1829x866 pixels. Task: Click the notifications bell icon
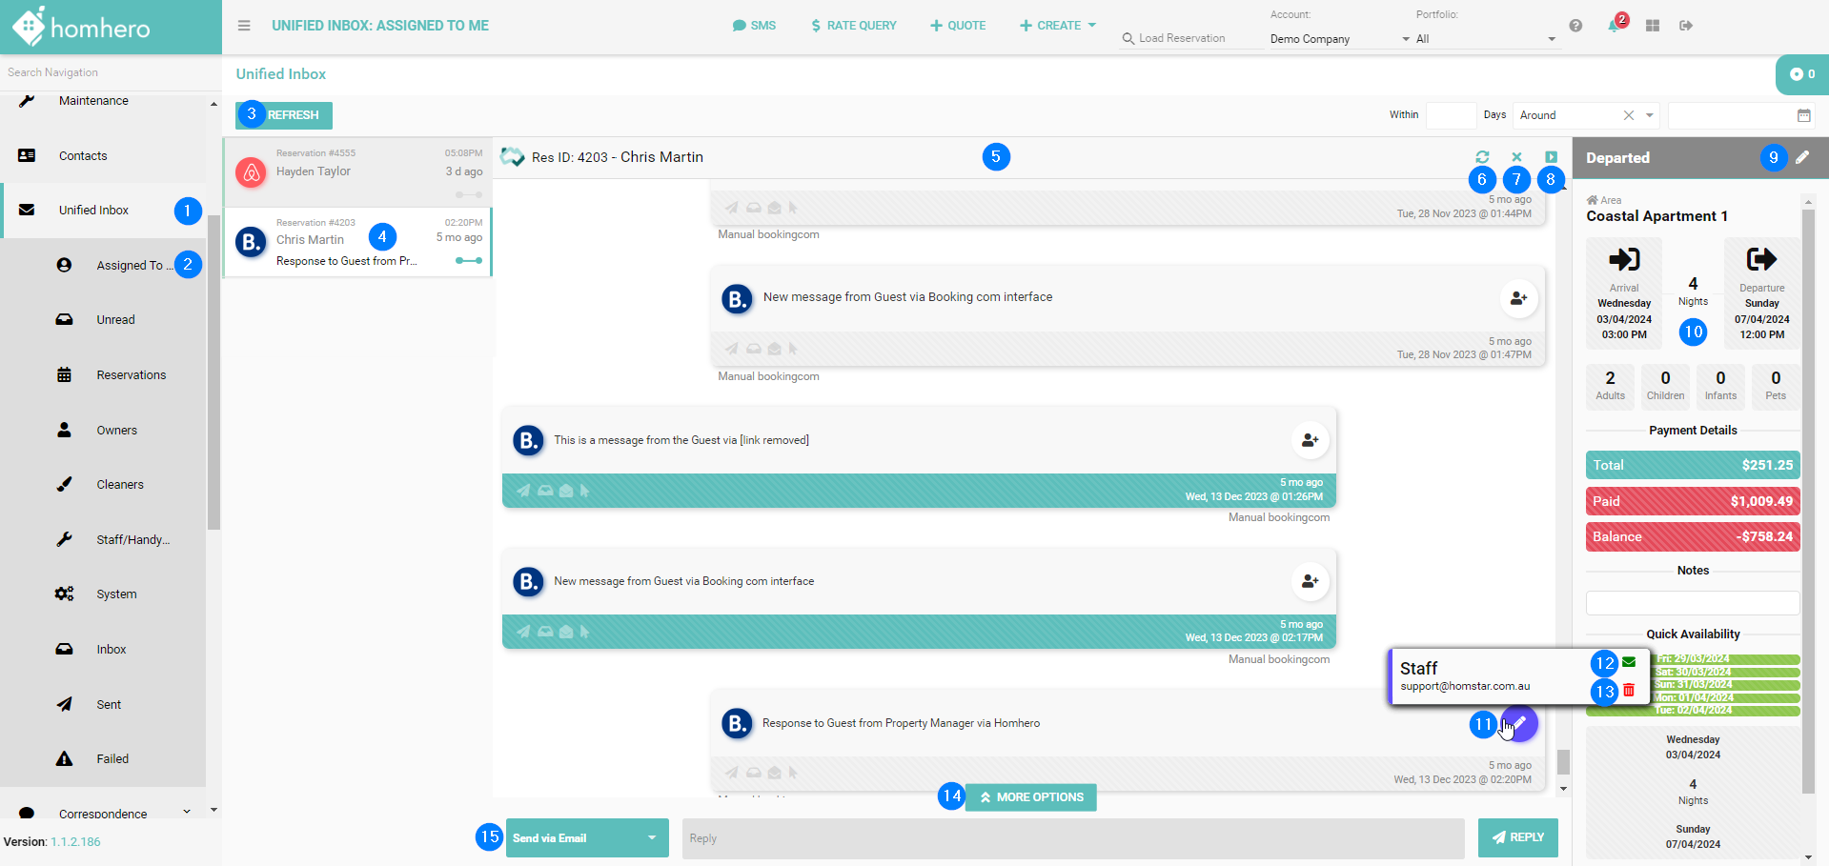tap(1613, 26)
